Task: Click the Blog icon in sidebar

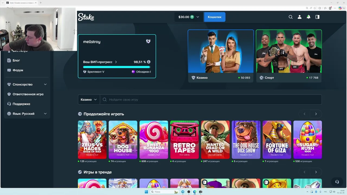Action: point(9,60)
